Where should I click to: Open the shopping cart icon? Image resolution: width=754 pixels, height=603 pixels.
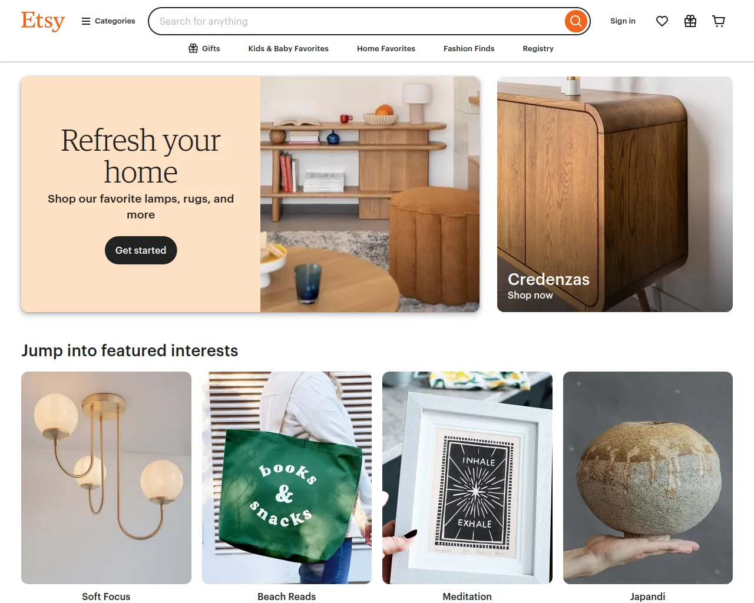[719, 21]
